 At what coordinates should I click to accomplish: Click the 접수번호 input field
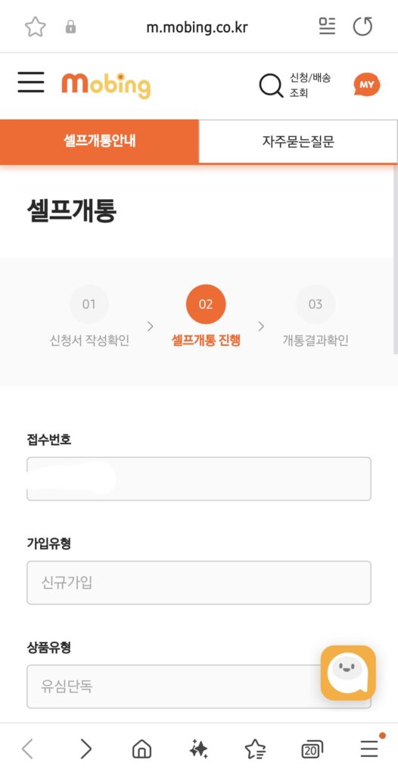(199, 478)
